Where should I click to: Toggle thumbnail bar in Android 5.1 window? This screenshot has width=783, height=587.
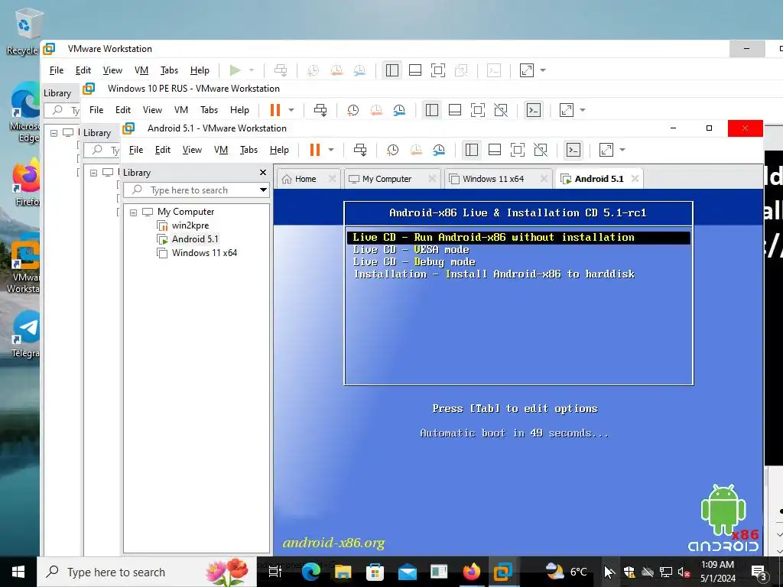(495, 150)
